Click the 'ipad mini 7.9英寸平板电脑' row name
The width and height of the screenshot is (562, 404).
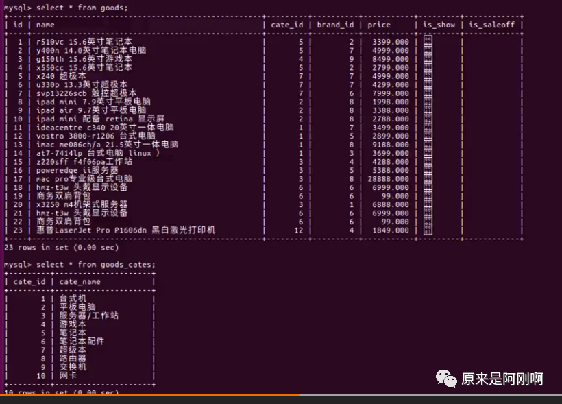point(93,102)
